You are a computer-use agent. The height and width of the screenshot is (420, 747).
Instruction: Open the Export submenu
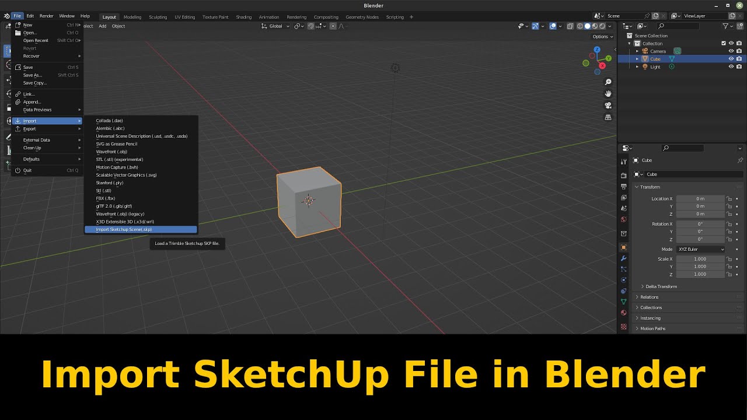point(48,129)
